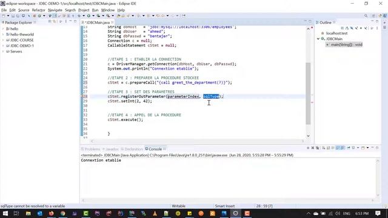Expand the Servers folder
The image size is (388, 218).
[3, 51]
